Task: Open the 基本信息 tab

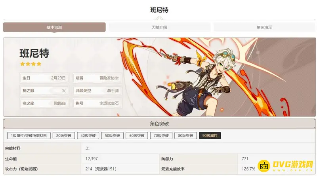Action: click(x=54, y=27)
